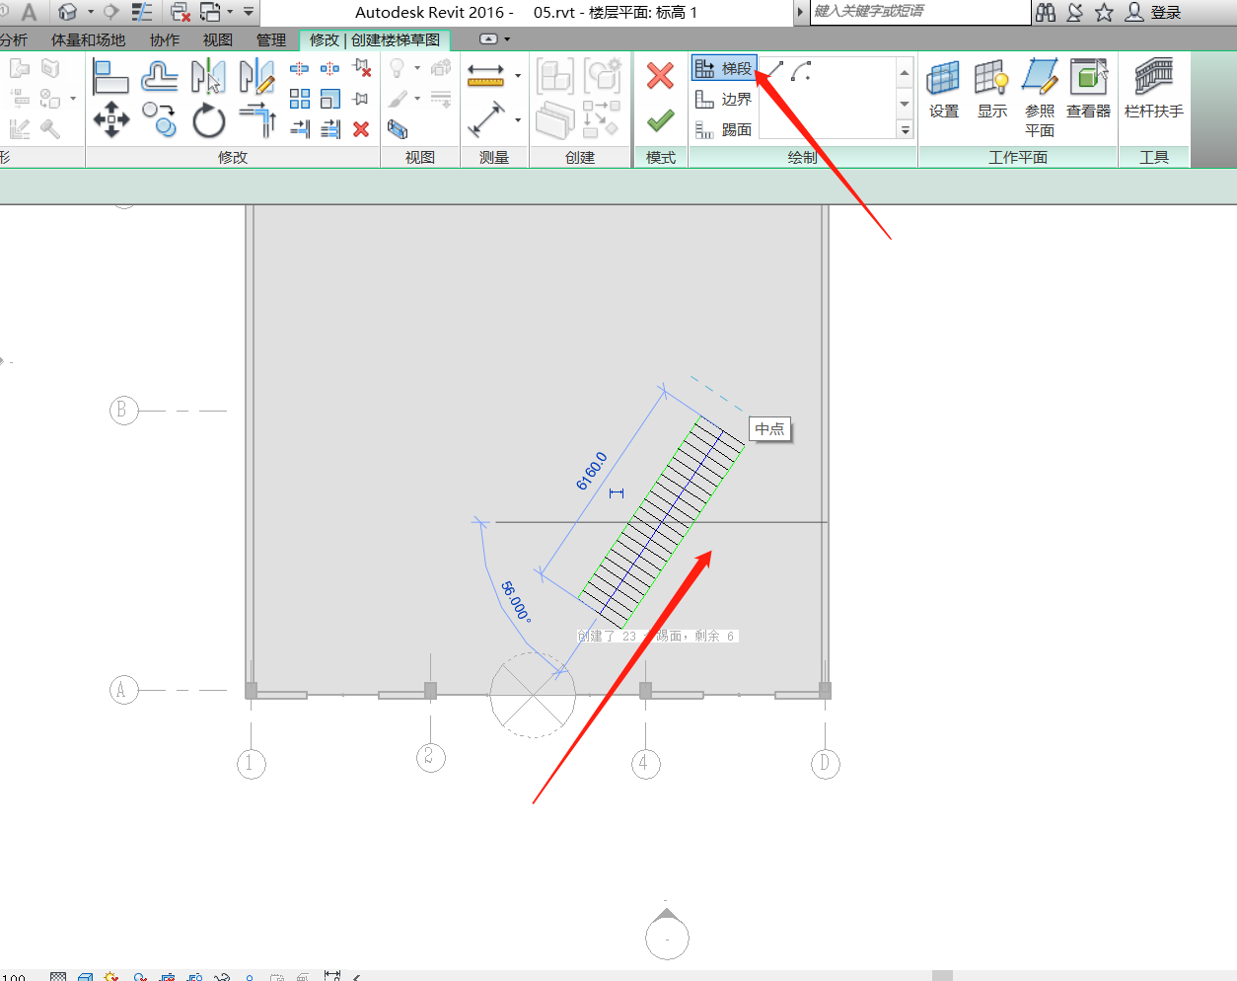
Task: Select the 梯段 run draw mode
Action: tap(724, 68)
